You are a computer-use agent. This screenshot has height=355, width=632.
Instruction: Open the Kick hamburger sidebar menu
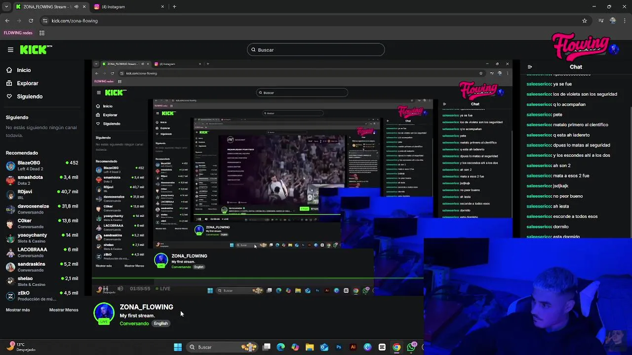point(10,50)
